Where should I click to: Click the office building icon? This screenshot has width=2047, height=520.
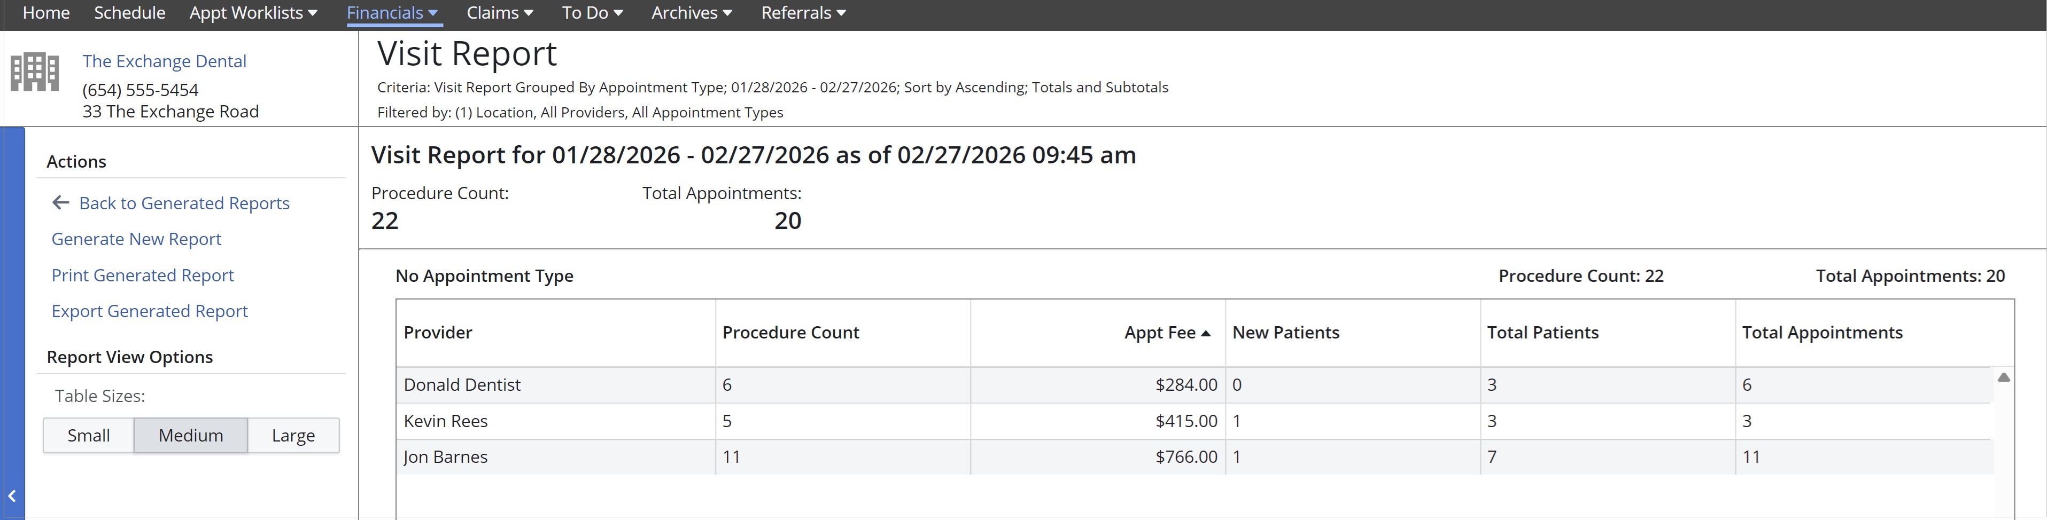34,72
